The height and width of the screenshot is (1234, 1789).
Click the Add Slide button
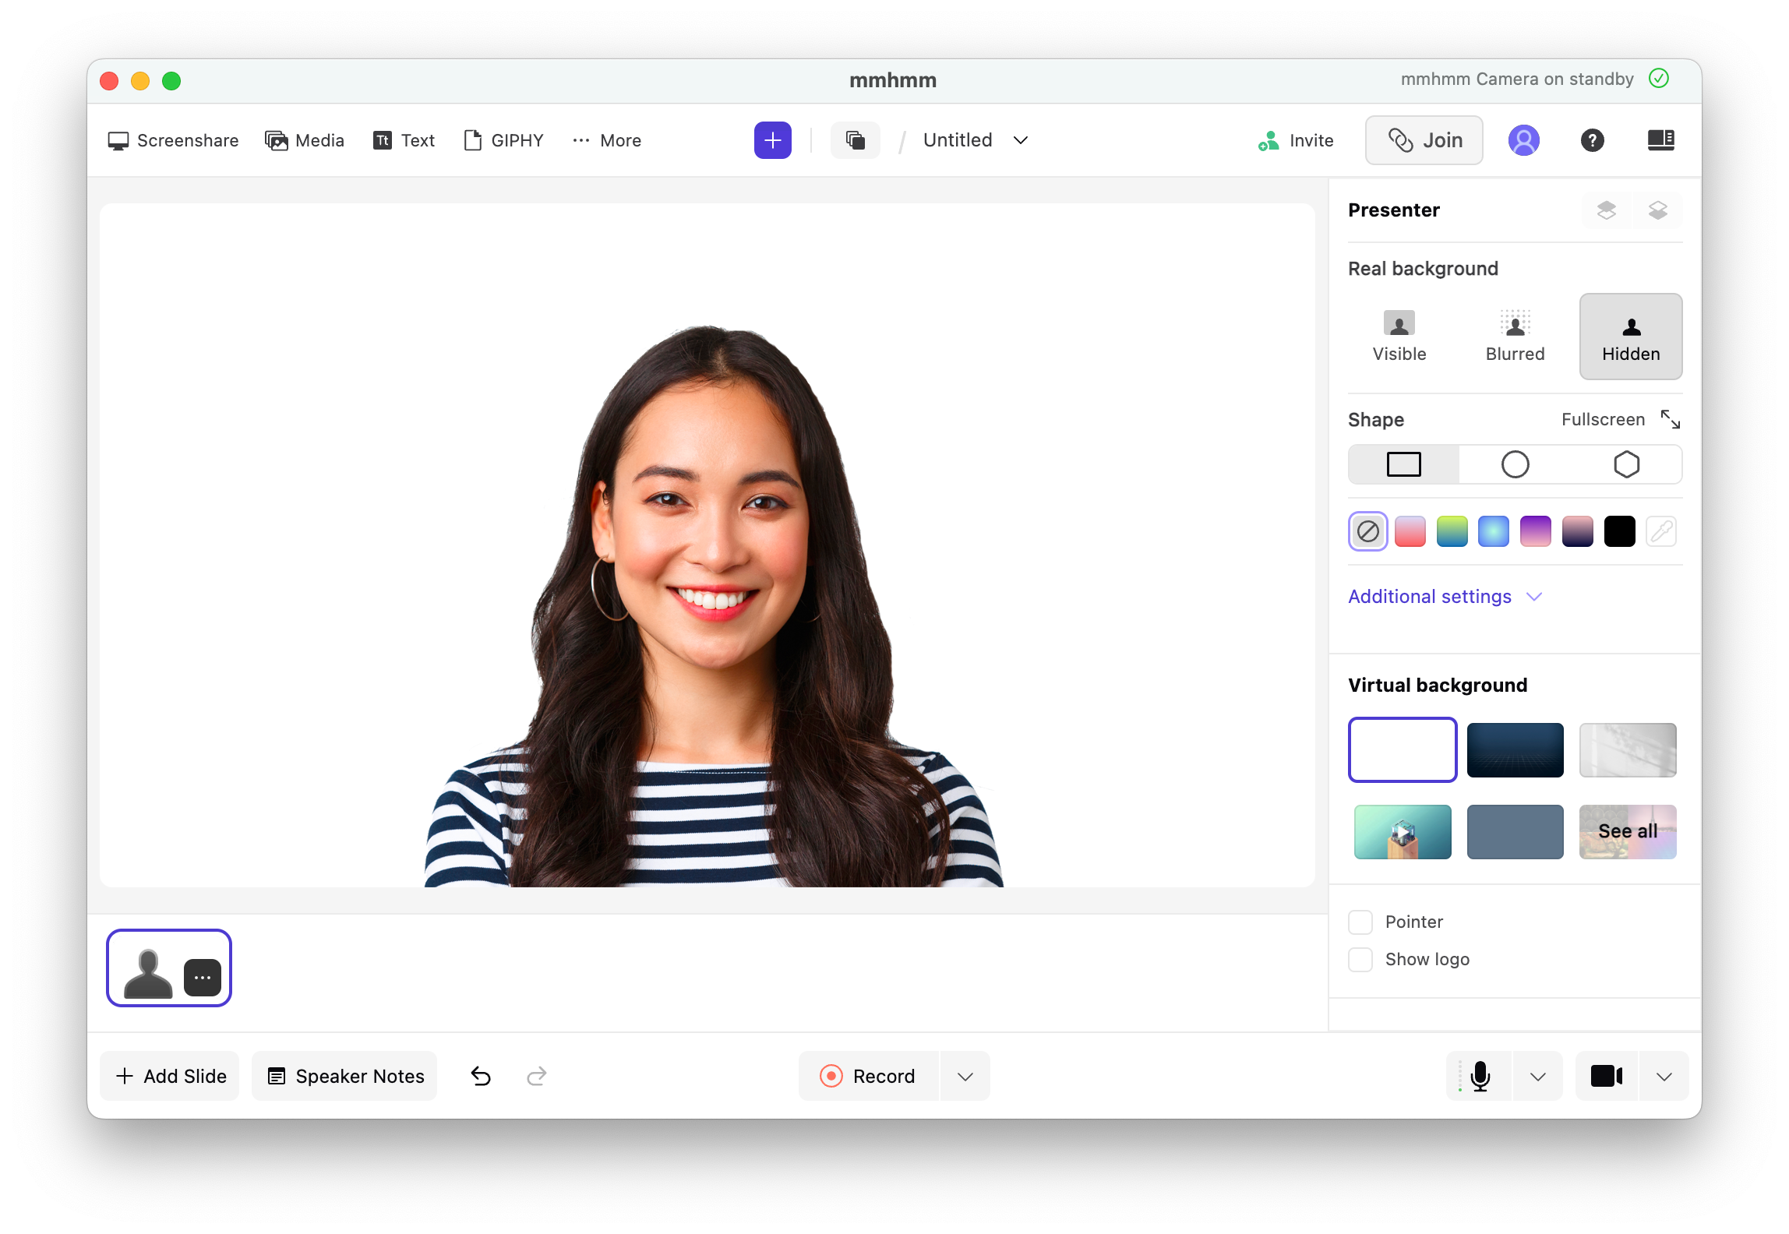(170, 1076)
